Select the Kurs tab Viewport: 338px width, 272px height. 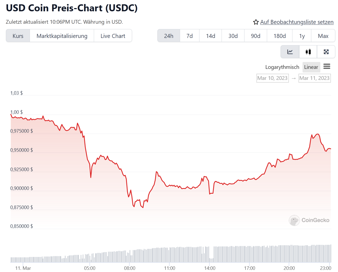[18, 36]
